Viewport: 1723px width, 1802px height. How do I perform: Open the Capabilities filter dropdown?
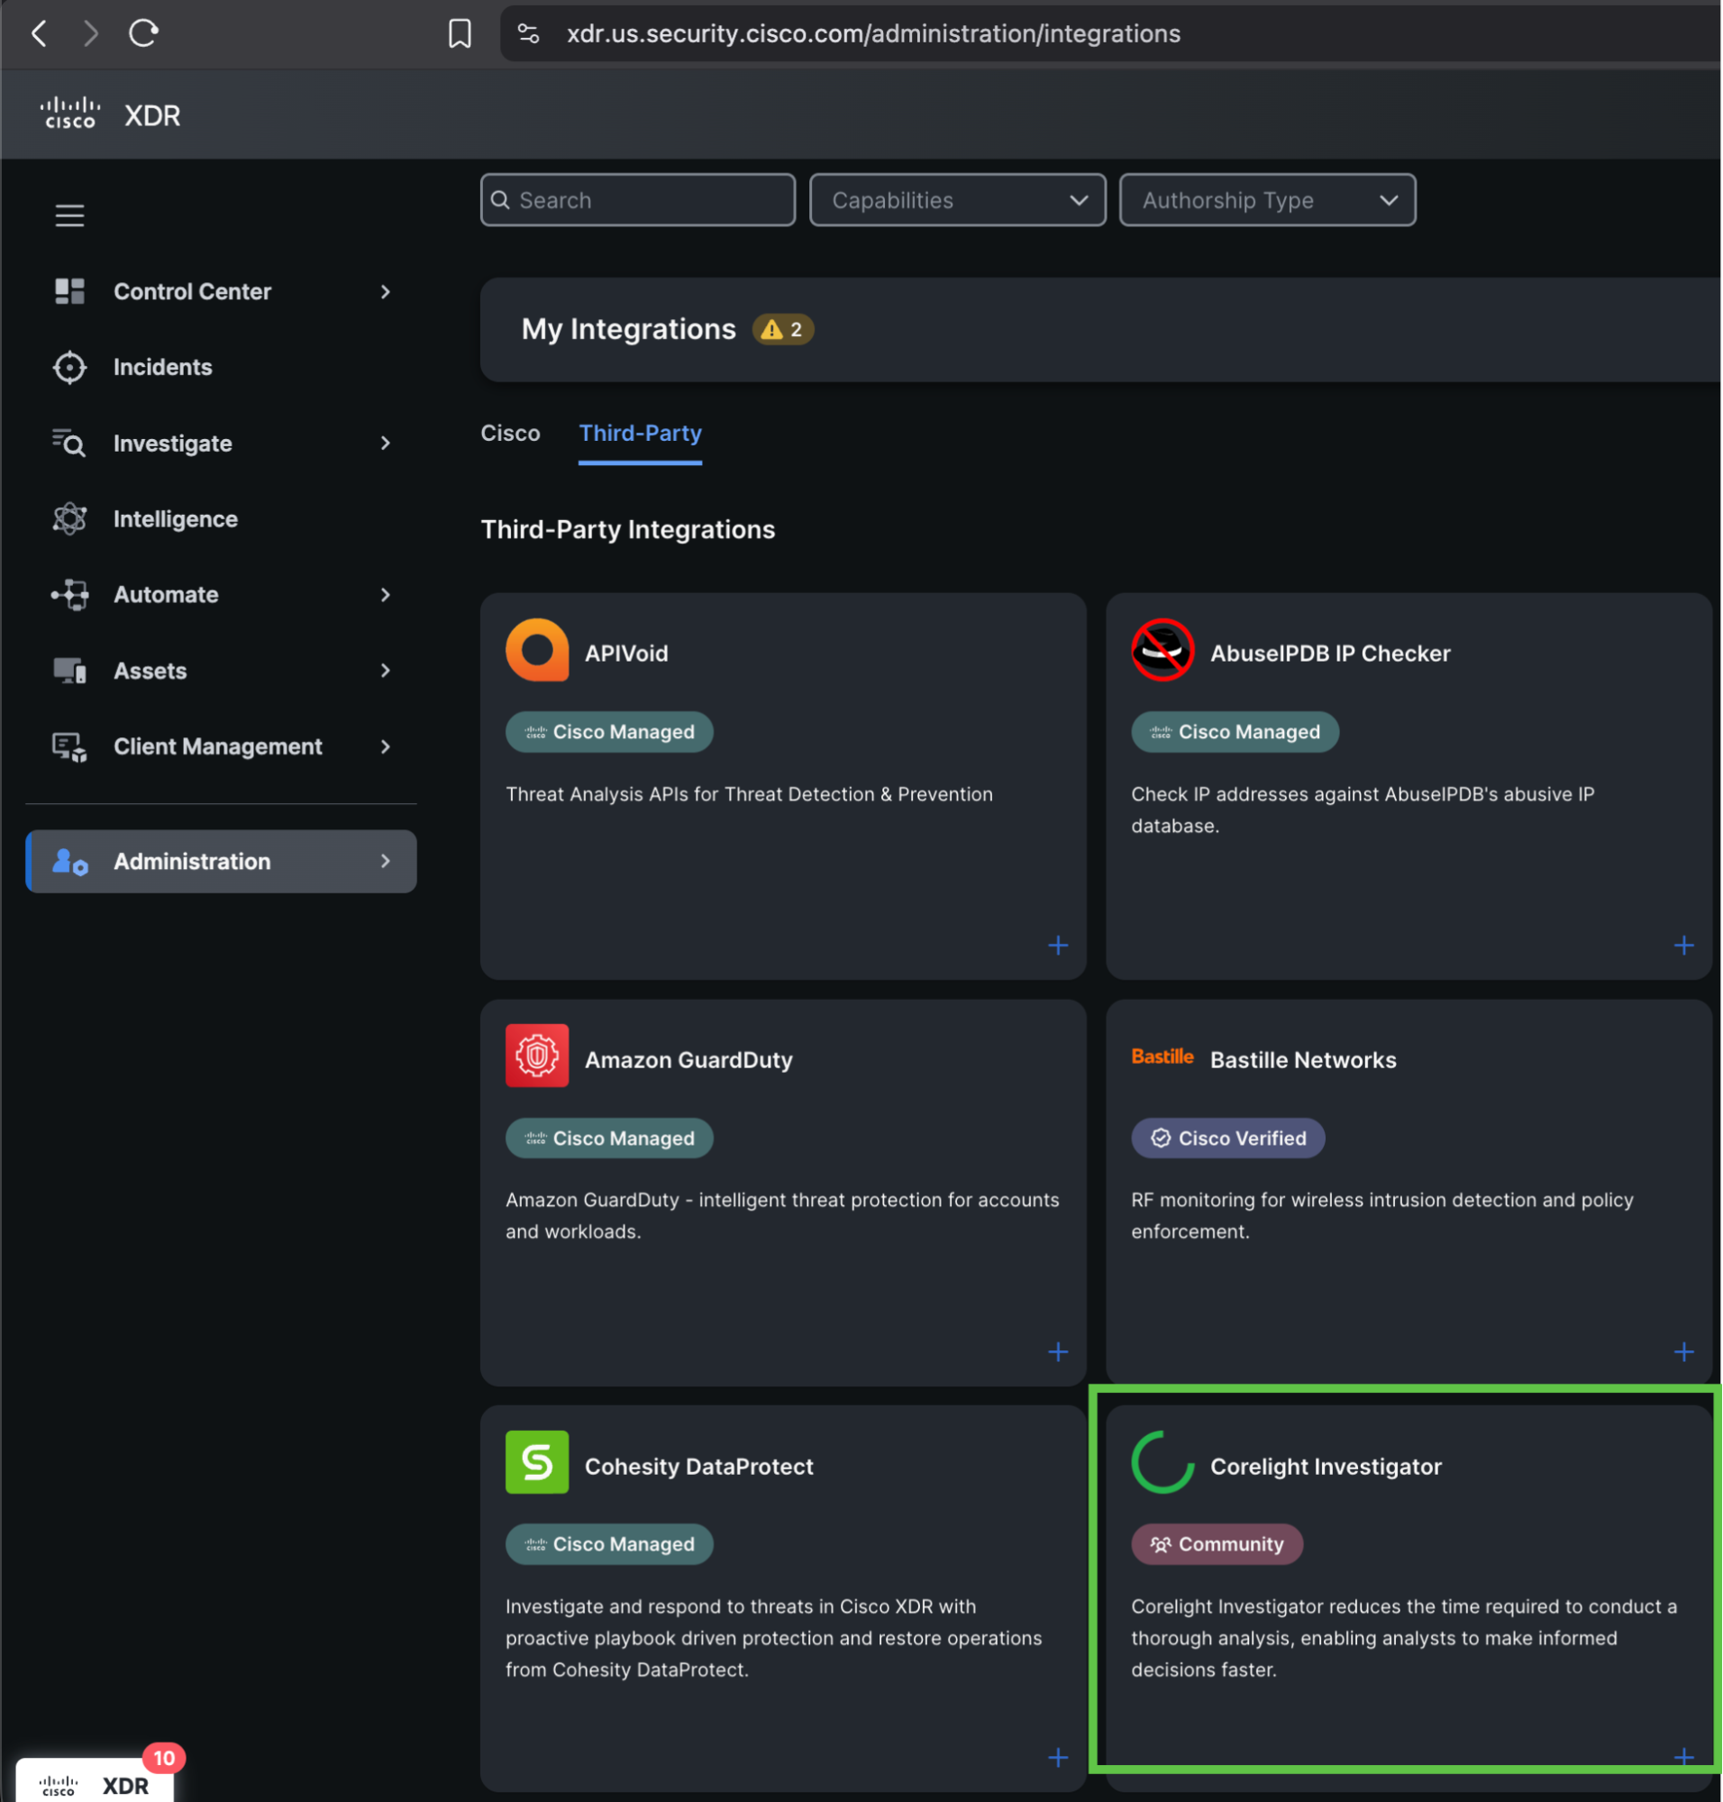(957, 200)
